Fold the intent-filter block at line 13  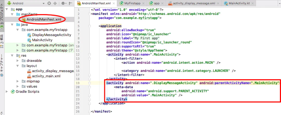pos(89,59)
